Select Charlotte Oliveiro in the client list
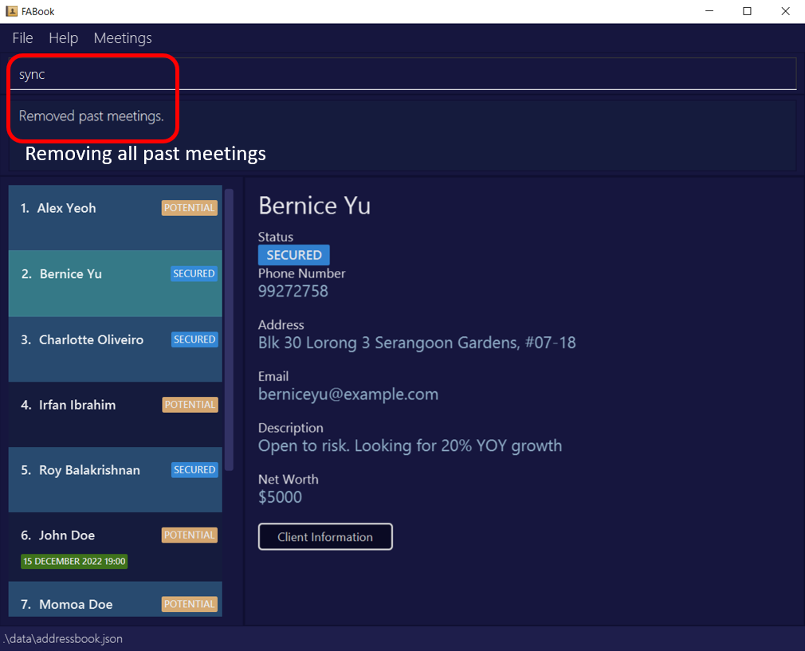805x651 pixels. click(x=115, y=349)
